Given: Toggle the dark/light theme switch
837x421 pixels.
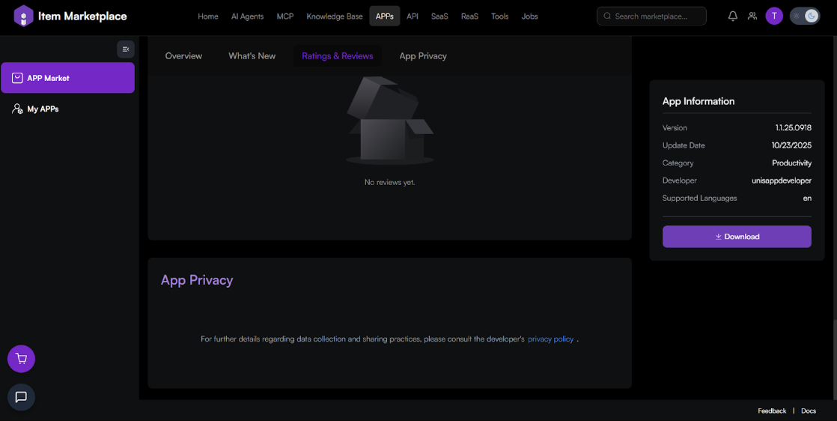Looking at the screenshot, I should point(805,16).
